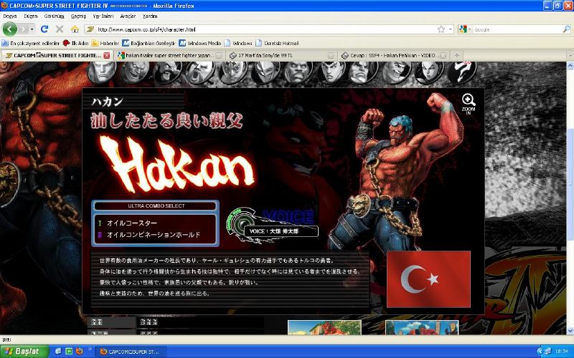Click the Stop loading X icon
Screen dimensions: 574x358
(60, 29)
